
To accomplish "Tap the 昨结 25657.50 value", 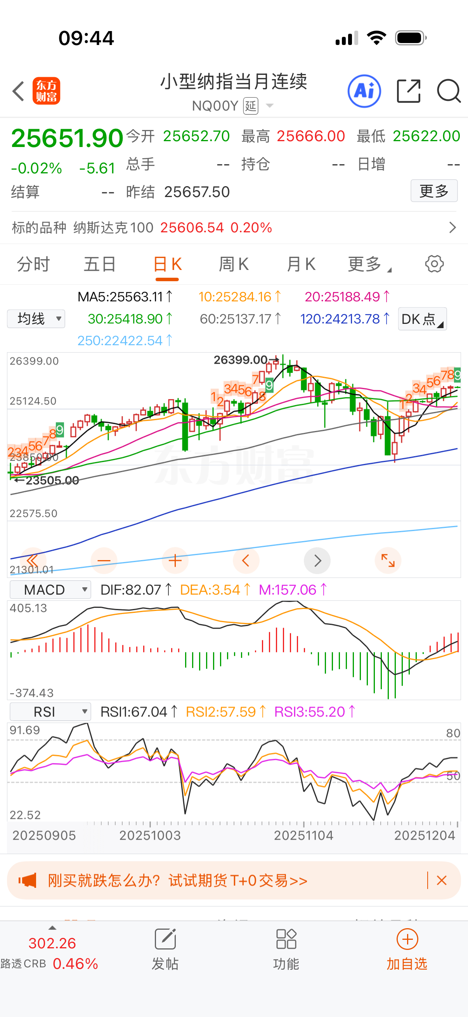I will (197, 192).
